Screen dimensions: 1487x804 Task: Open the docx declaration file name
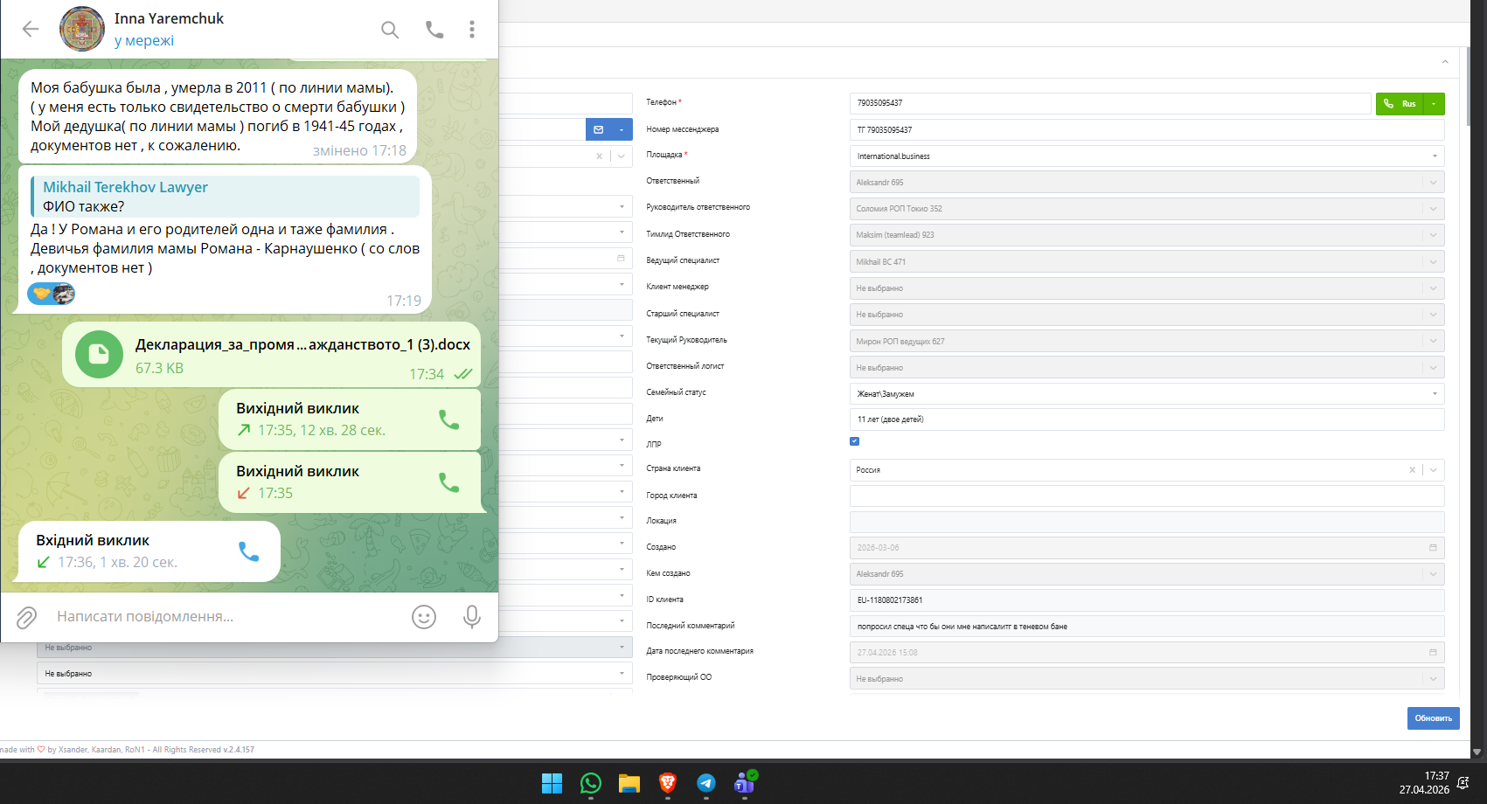(302, 345)
